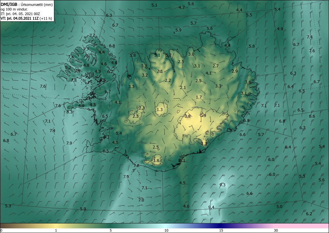Click the 'og 100 m vindur.' line
This screenshot has width=329, height=233.
pos(14,9)
